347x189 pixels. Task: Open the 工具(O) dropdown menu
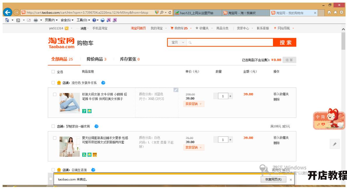[x=83, y=20]
